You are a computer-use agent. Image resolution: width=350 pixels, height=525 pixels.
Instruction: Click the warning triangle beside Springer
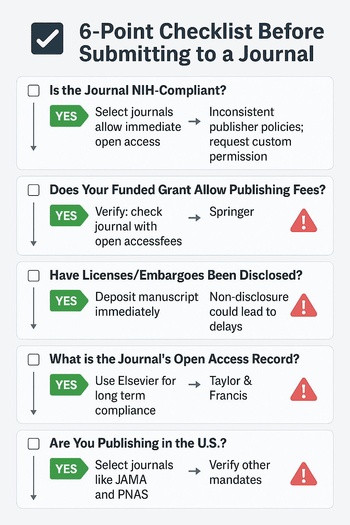pyautogui.click(x=304, y=221)
